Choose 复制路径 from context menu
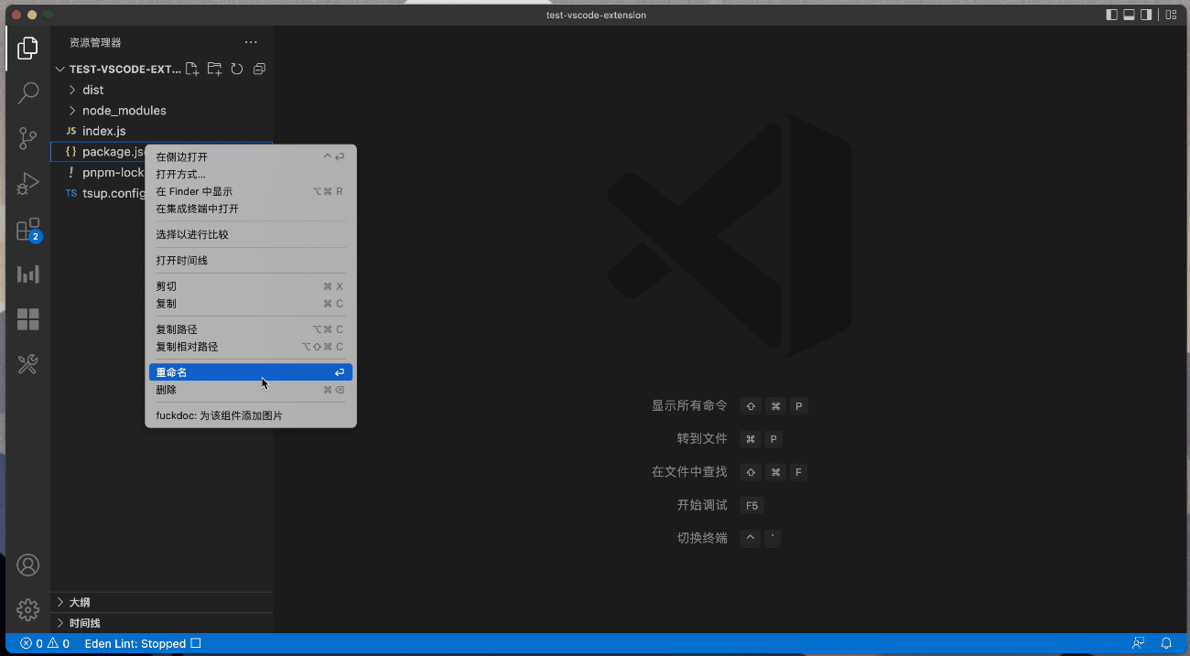 [x=250, y=329]
